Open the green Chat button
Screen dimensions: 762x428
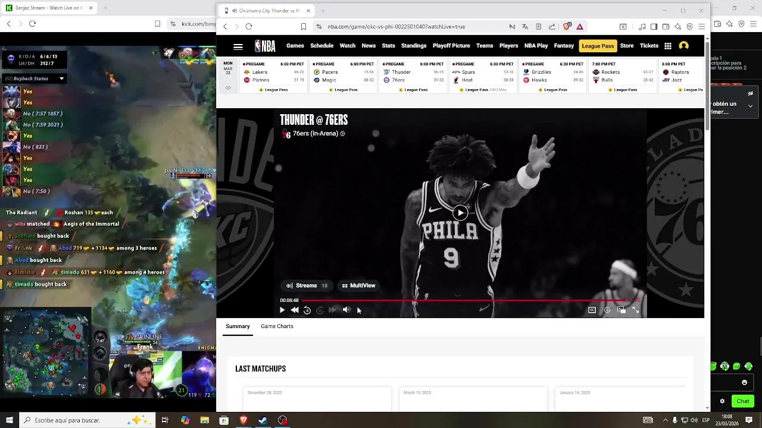coord(742,401)
